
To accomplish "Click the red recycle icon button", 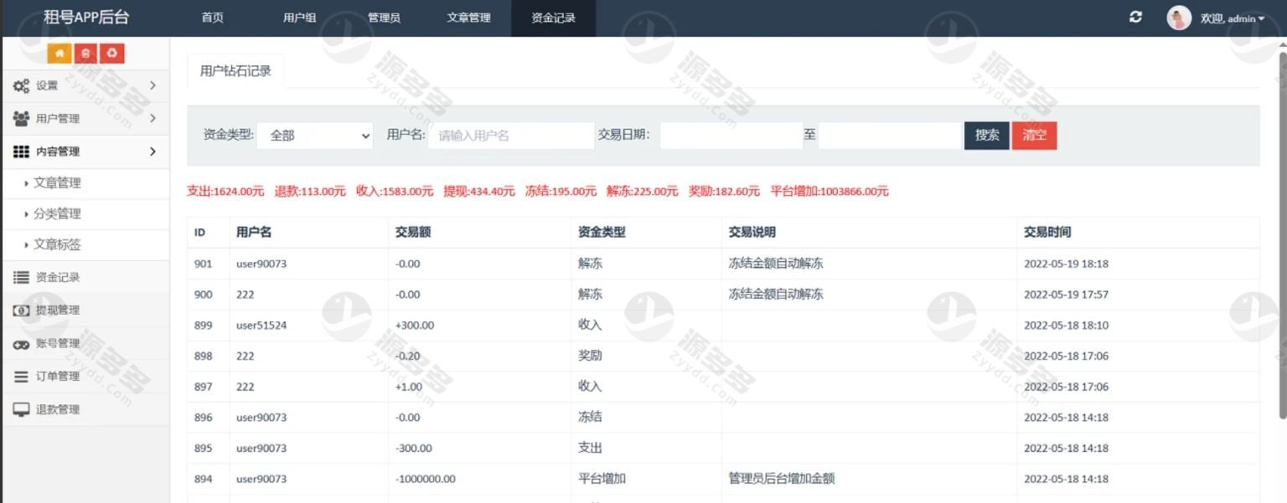I will 111,54.
